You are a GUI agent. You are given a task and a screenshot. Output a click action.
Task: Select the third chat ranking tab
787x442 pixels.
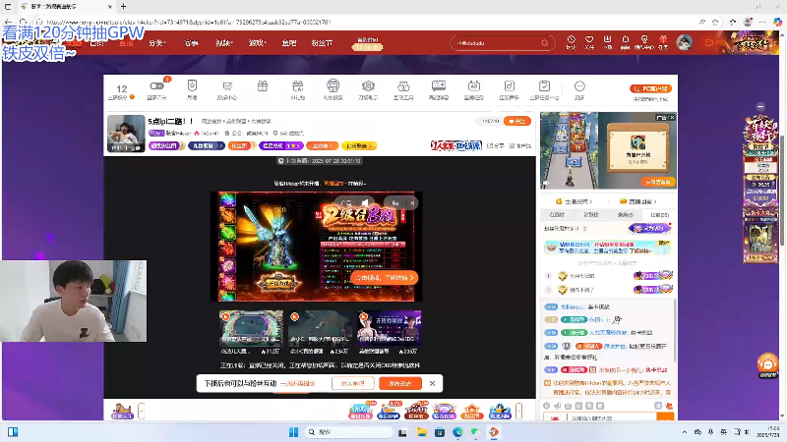626,215
